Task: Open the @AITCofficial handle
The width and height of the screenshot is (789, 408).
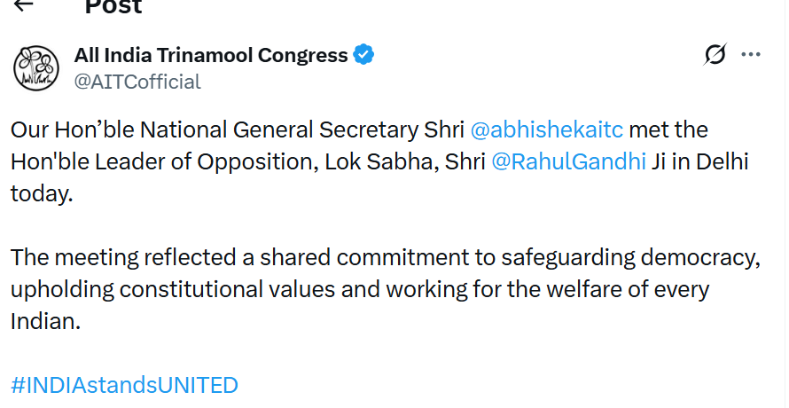Action: coord(137,82)
